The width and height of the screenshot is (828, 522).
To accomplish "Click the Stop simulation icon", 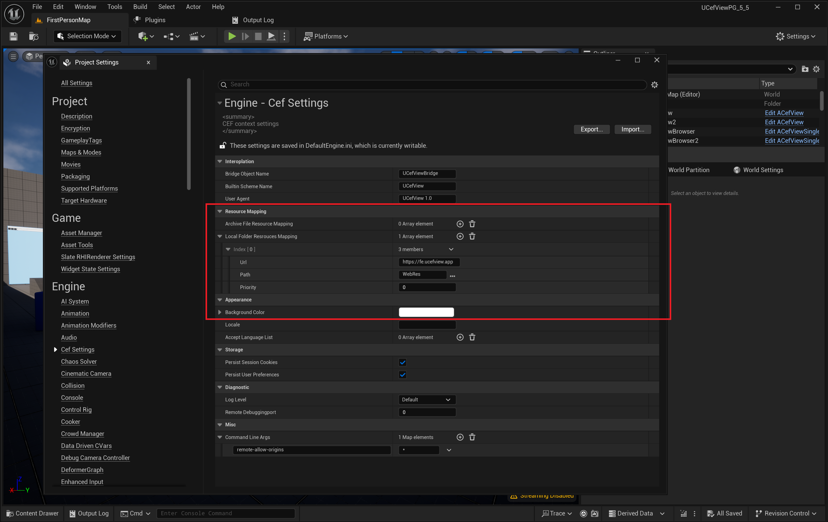I will point(258,36).
